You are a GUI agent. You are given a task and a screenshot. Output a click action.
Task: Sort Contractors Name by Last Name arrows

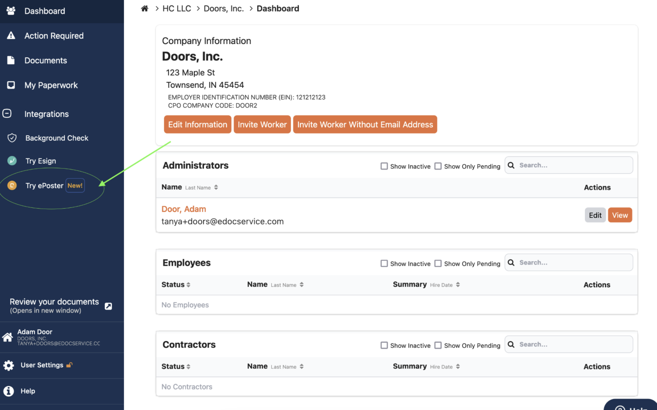pyautogui.click(x=302, y=366)
